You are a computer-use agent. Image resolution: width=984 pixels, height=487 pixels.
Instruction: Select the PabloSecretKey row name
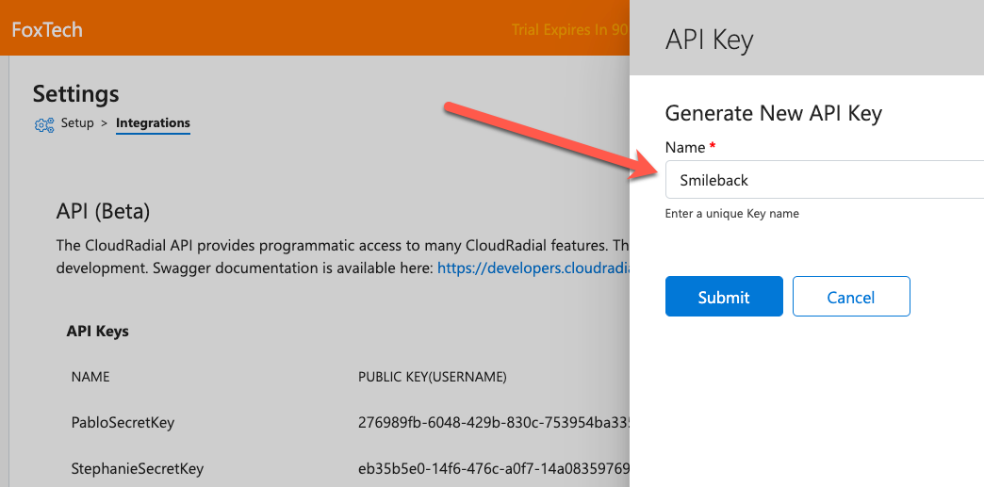(x=123, y=422)
